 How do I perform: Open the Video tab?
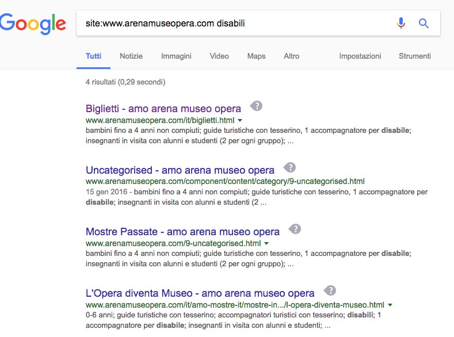pyautogui.click(x=219, y=56)
